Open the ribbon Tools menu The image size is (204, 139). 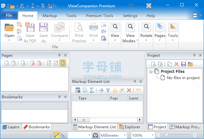[173, 32]
